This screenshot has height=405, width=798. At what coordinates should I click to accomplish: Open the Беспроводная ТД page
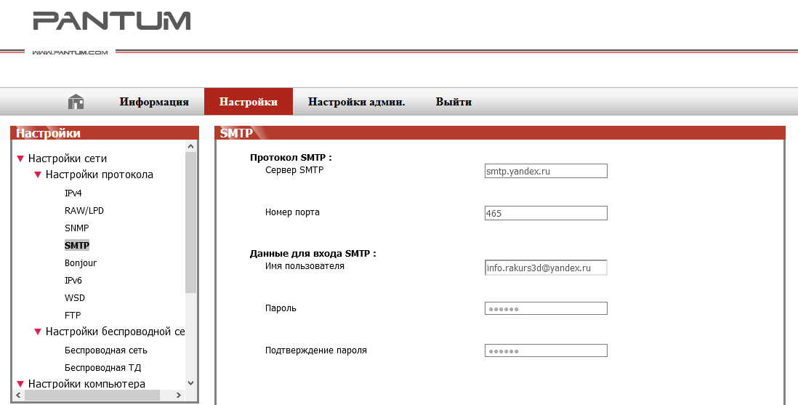102,368
